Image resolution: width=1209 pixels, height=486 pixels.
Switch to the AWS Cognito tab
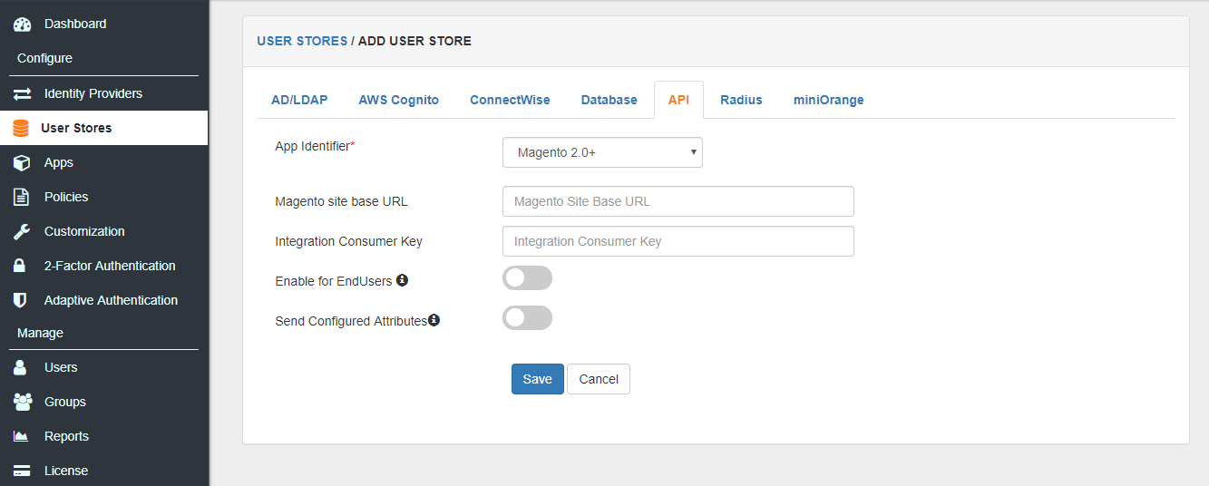pos(398,100)
